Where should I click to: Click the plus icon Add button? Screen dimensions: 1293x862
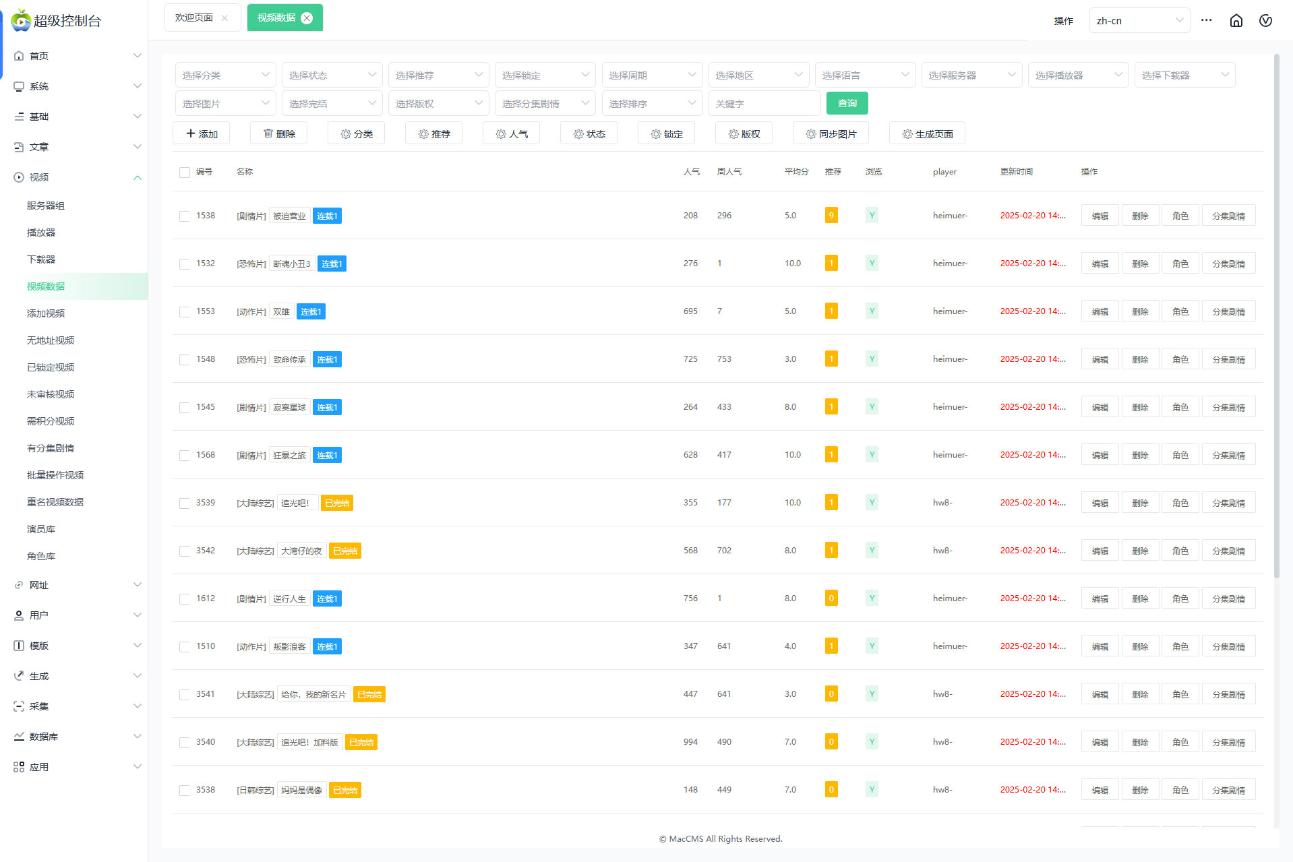point(202,133)
